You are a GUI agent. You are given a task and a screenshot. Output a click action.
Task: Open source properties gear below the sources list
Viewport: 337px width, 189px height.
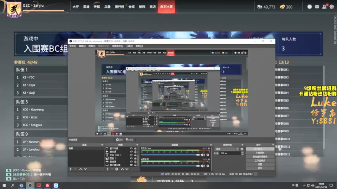point(117,169)
